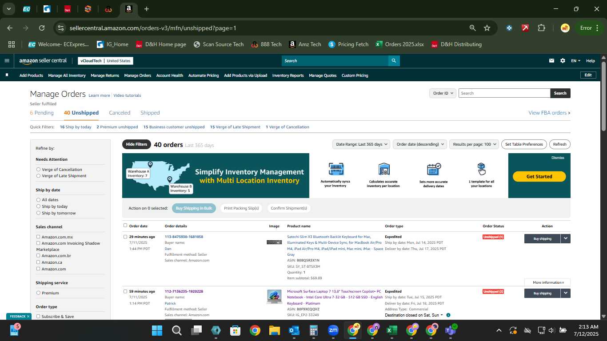
Task: Open the vCloudTech United States account switcher
Action: (x=105, y=61)
